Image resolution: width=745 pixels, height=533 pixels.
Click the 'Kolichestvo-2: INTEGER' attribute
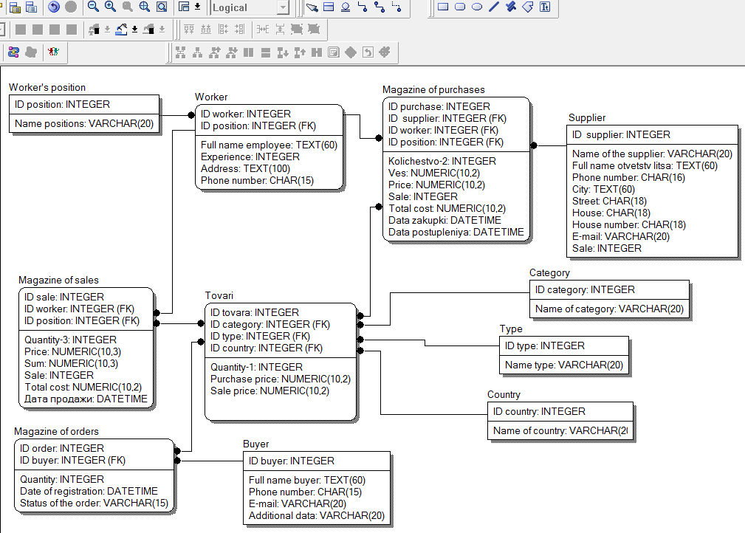pyautogui.click(x=442, y=161)
